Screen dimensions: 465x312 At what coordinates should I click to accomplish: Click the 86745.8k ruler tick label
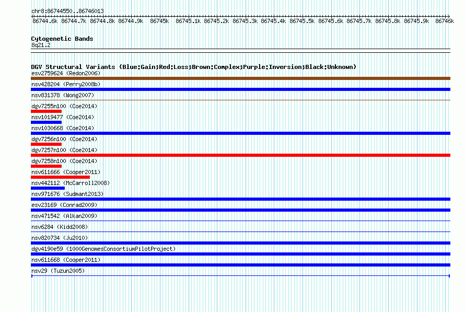point(388,21)
